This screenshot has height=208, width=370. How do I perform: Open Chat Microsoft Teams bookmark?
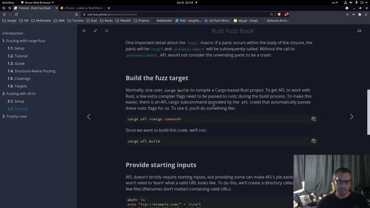217,21
